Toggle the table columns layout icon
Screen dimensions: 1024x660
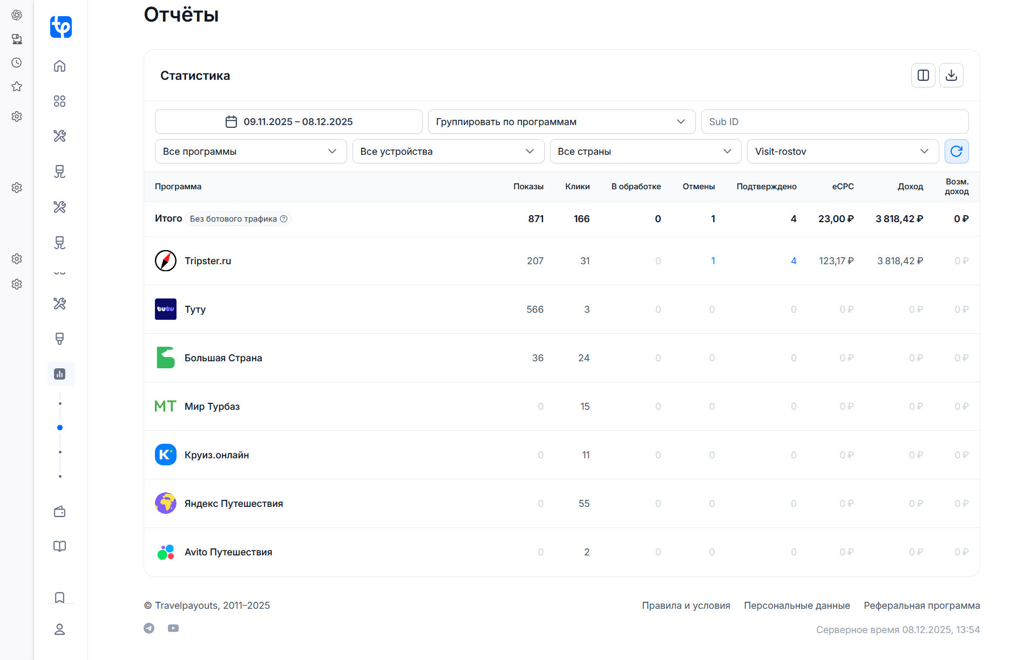[923, 75]
